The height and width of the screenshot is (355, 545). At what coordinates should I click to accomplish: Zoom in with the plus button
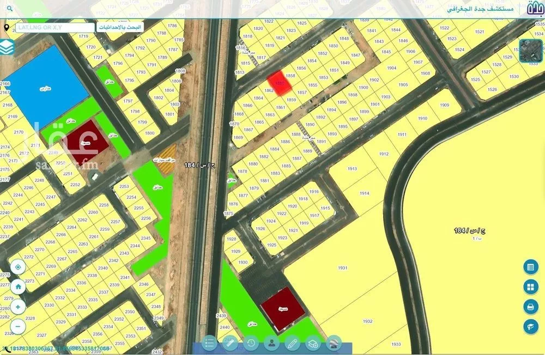coord(18,307)
